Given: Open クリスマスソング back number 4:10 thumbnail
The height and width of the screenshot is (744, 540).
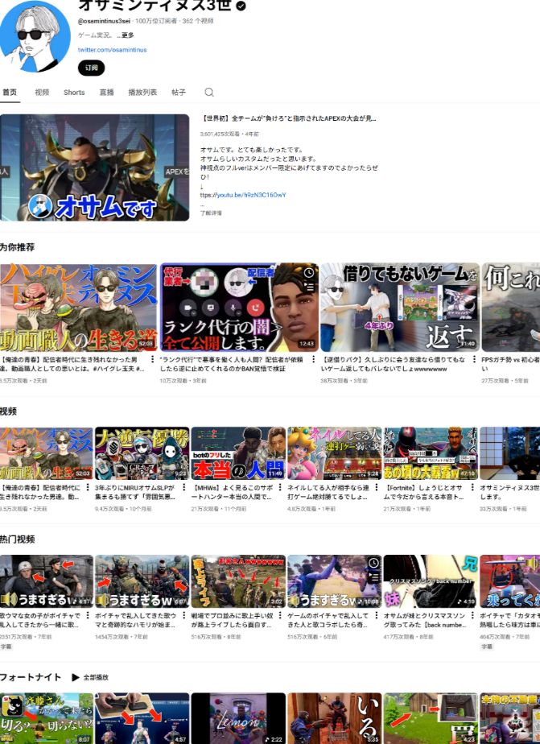Looking at the screenshot, I should click(x=431, y=581).
